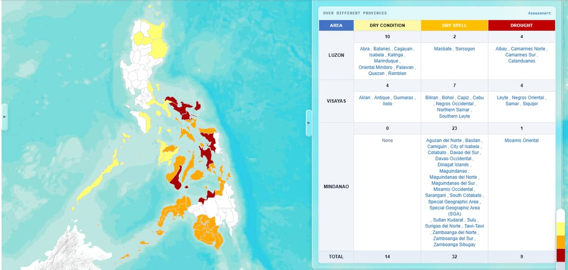This screenshot has height=270, width=568.
Task: Click the orange dry spell legend swatch
Action: coord(560,242)
